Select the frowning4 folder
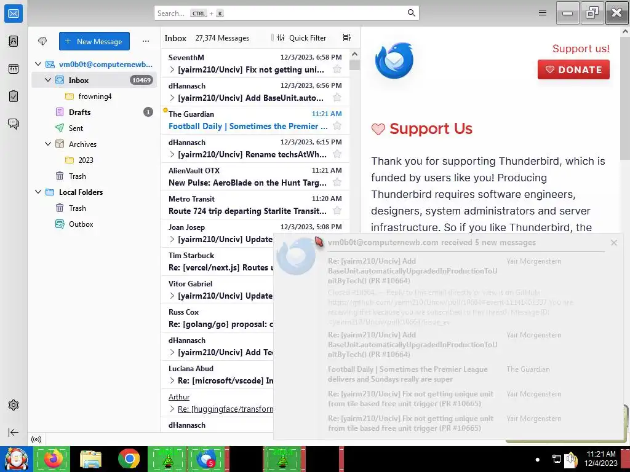 click(x=94, y=96)
